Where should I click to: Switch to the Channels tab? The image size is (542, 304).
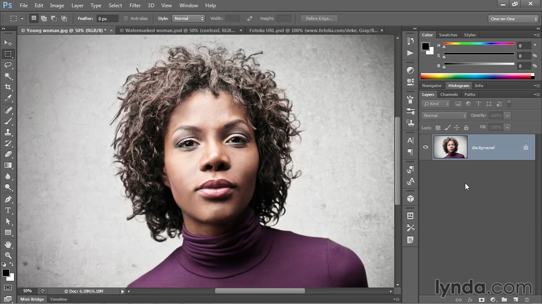[449, 95]
